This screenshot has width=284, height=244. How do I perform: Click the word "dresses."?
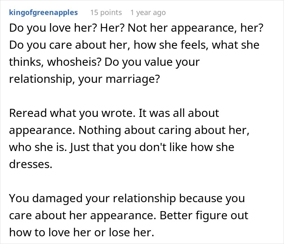(30, 164)
